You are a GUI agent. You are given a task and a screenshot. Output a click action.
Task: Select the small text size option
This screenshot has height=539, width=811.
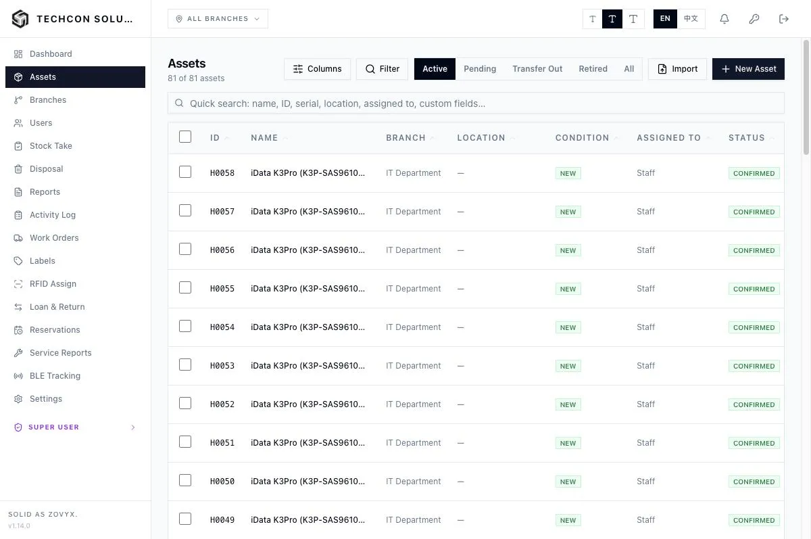[x=593, y=19]
